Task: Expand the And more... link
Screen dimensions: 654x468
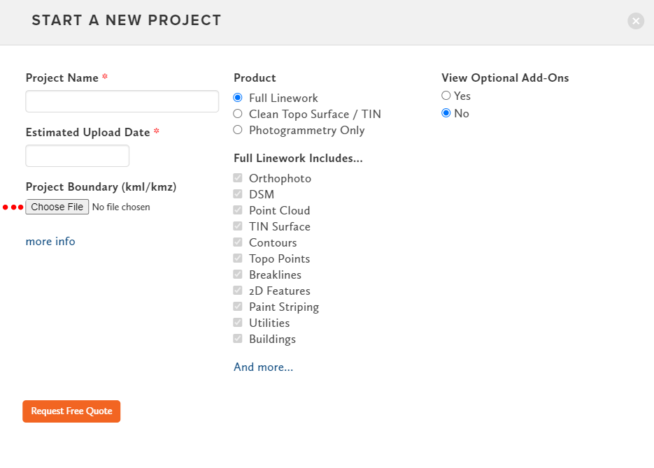Action: (263, 367)
